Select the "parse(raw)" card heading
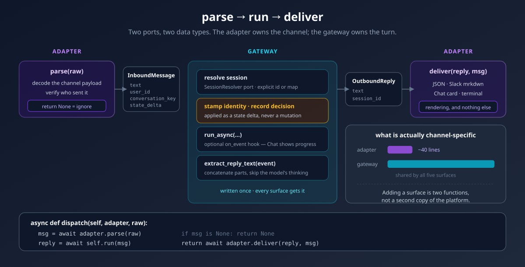The height and width of the screenshot is (267, 525). (x=67, y=71)
